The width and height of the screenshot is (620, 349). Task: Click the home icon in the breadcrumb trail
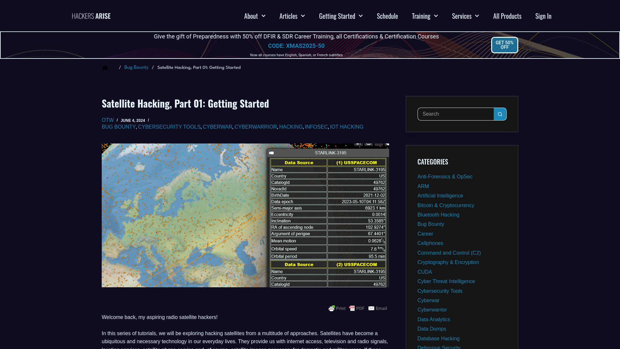pos(105,68)
